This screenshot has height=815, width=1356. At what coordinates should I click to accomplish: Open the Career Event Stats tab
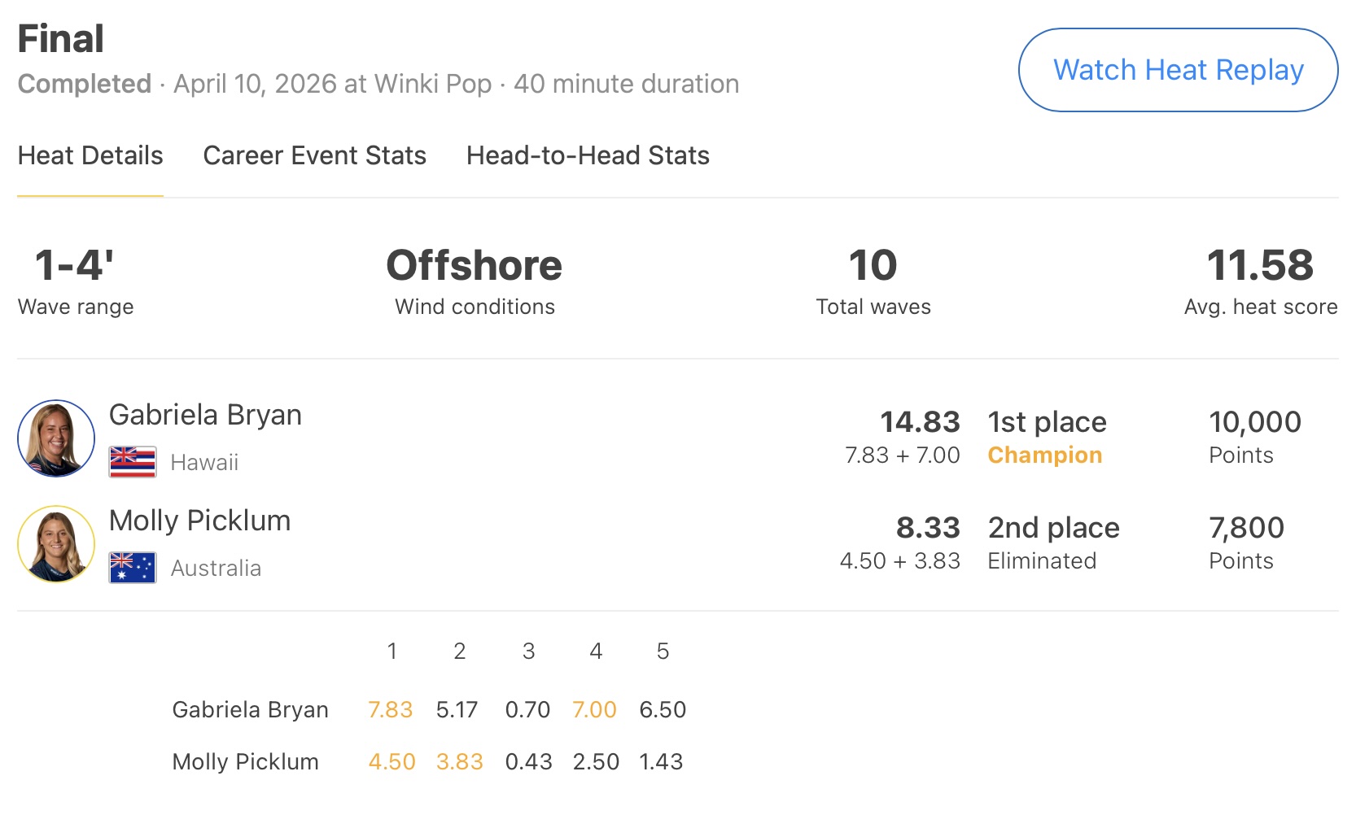[314, 155]
